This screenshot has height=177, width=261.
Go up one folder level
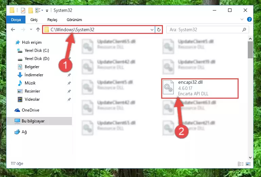(38, 29)
